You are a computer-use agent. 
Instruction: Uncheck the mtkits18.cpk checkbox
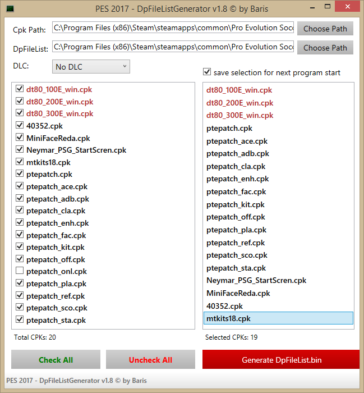coord(20,162)
